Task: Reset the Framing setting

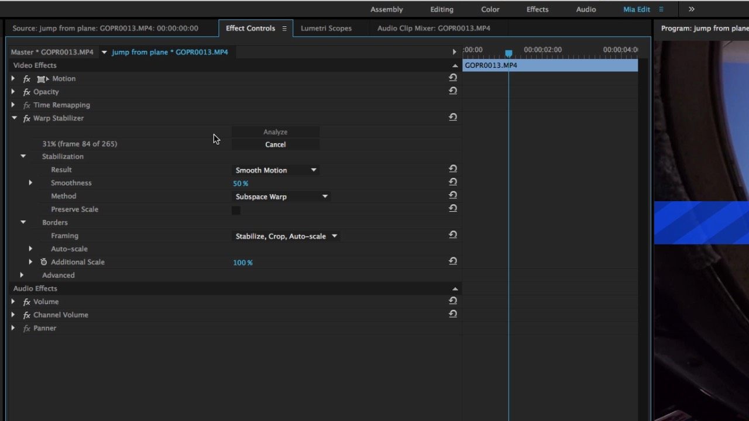Action: click(x=453, y=234)
